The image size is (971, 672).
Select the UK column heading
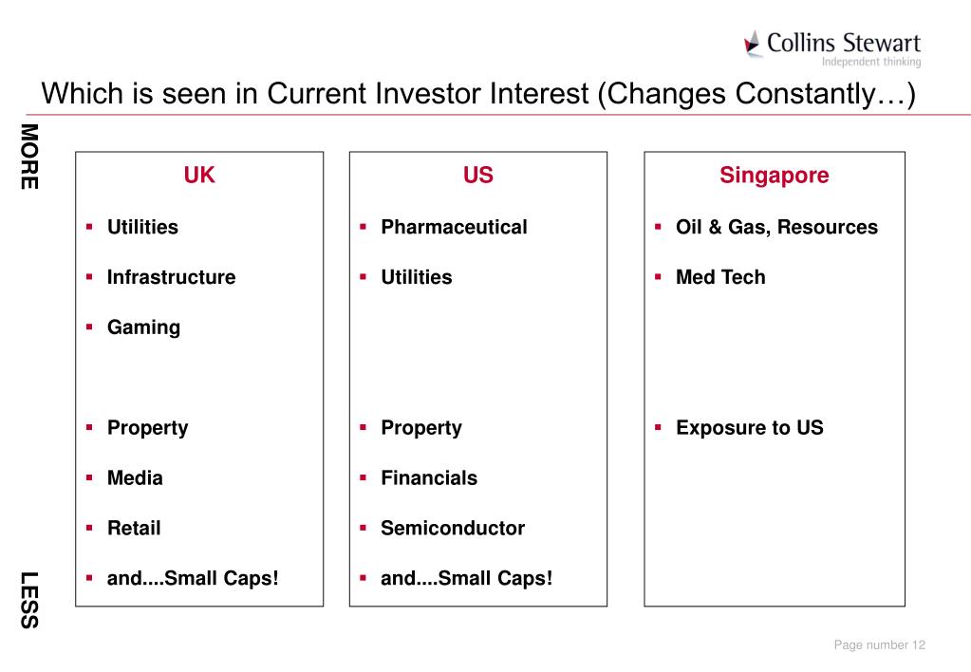pyautogui.click(x=199, y=175)
